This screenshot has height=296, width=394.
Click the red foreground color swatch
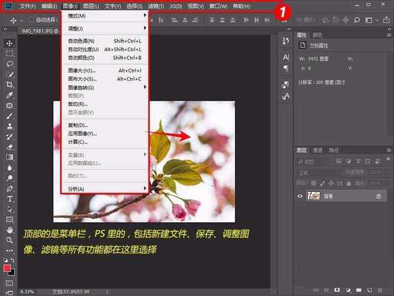click(x=8, y=268)
